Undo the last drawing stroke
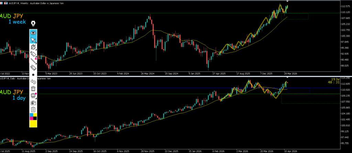Screen dimensions: 352x153 coord(33,82)
